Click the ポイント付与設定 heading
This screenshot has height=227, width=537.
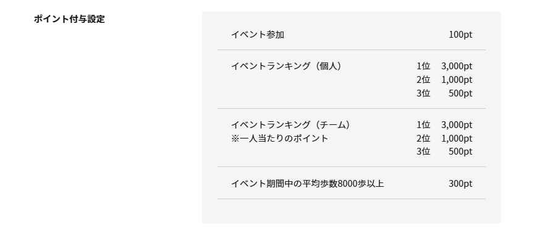click(x=69, y=19)
